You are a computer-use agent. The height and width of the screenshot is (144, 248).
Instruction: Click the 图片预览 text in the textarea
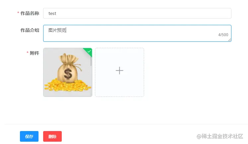(57, 30)
